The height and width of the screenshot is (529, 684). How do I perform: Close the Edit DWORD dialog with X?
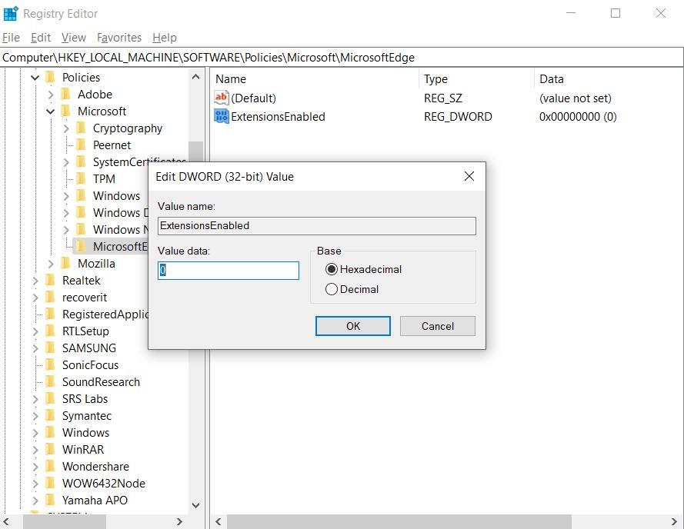pos(469,177)
